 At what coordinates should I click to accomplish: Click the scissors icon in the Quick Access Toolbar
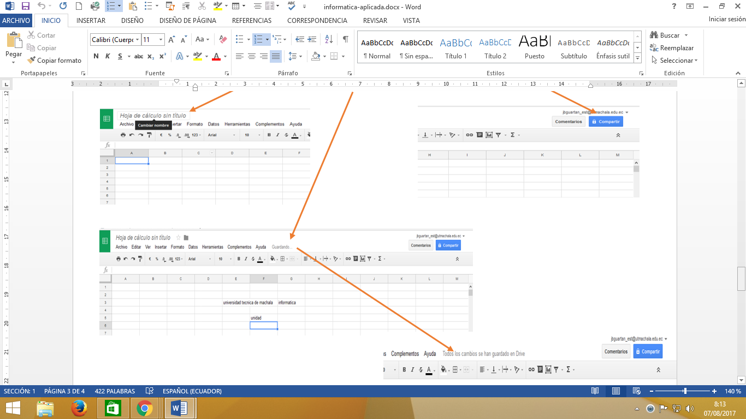[202, 7]
